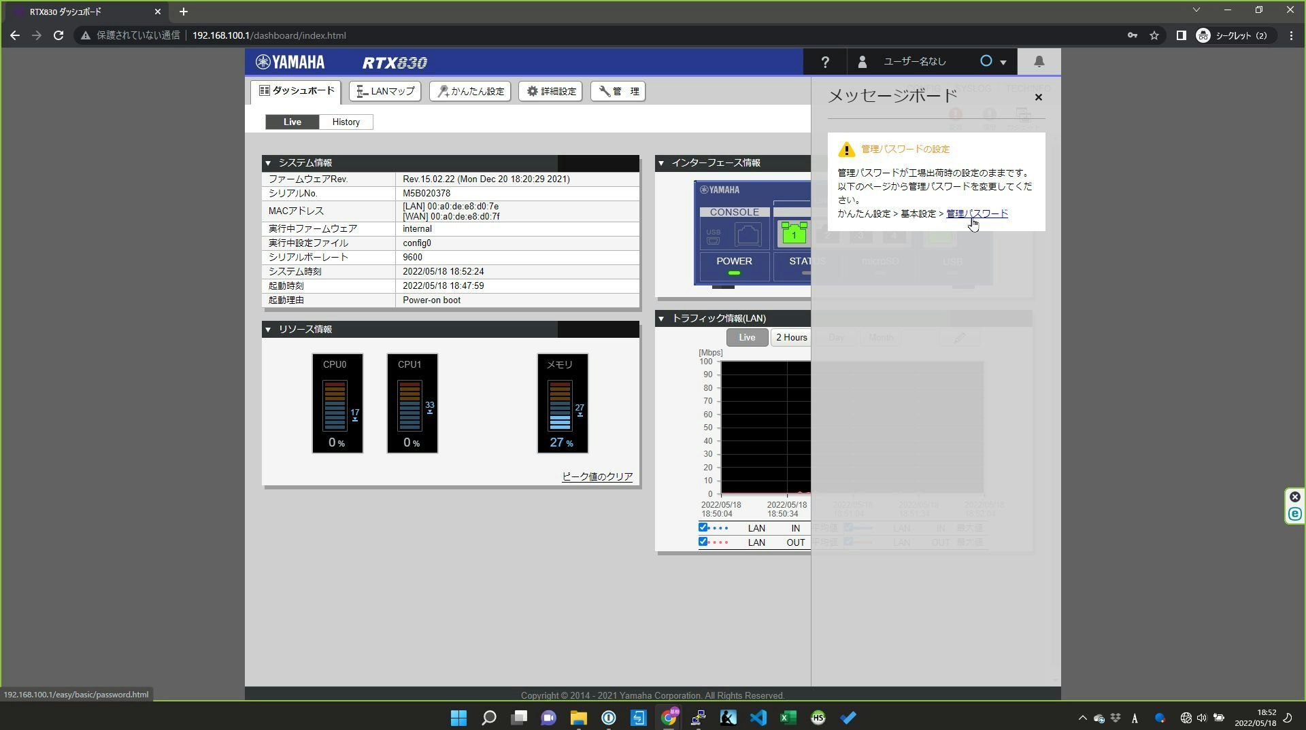
Task: Click the メモリ usage gauge
Action: 563,403
